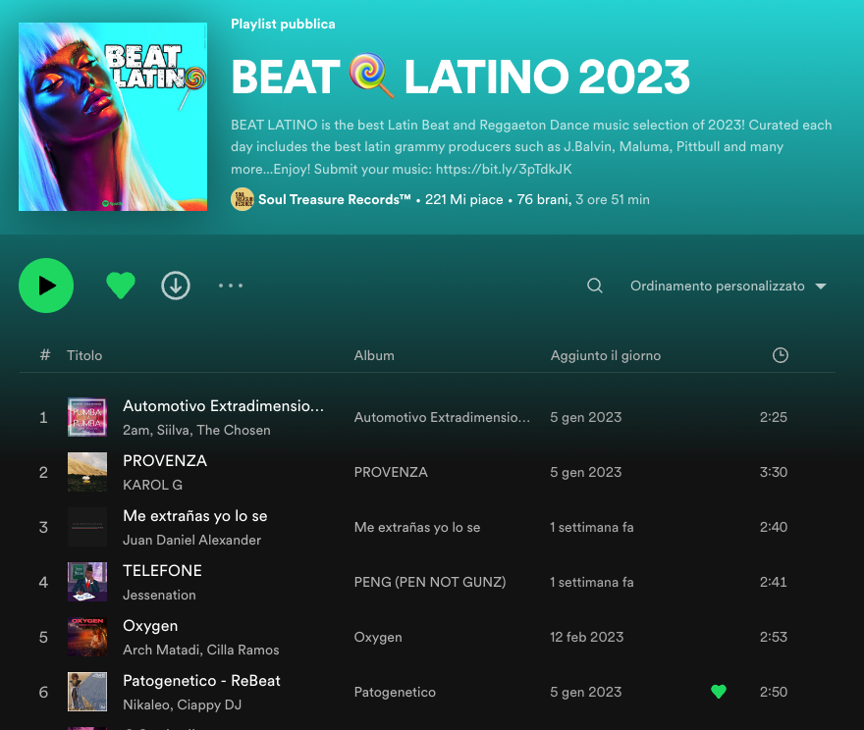Viewport: 864px width, 730px height.
Task: Click the duration clock icon in the header
Action: (x=781, y=355)
